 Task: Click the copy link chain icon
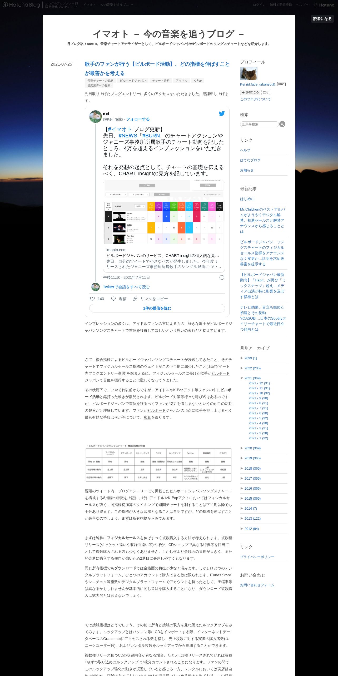pos(135,299)
